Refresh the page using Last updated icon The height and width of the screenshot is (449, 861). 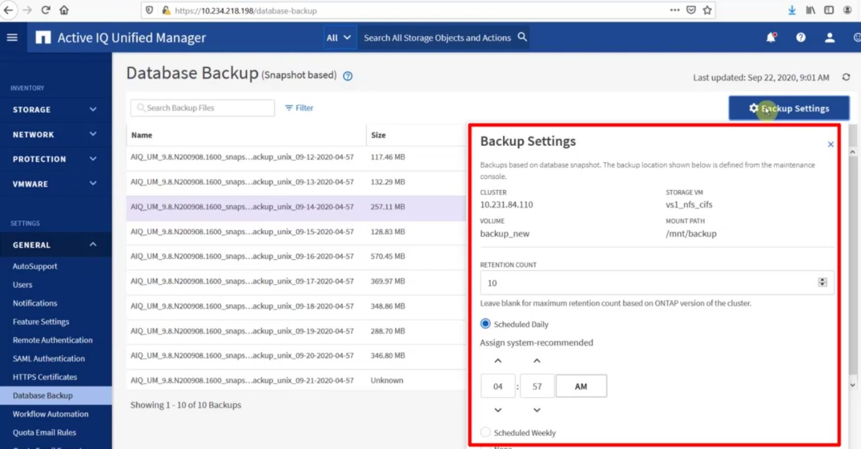pos(846,77)
